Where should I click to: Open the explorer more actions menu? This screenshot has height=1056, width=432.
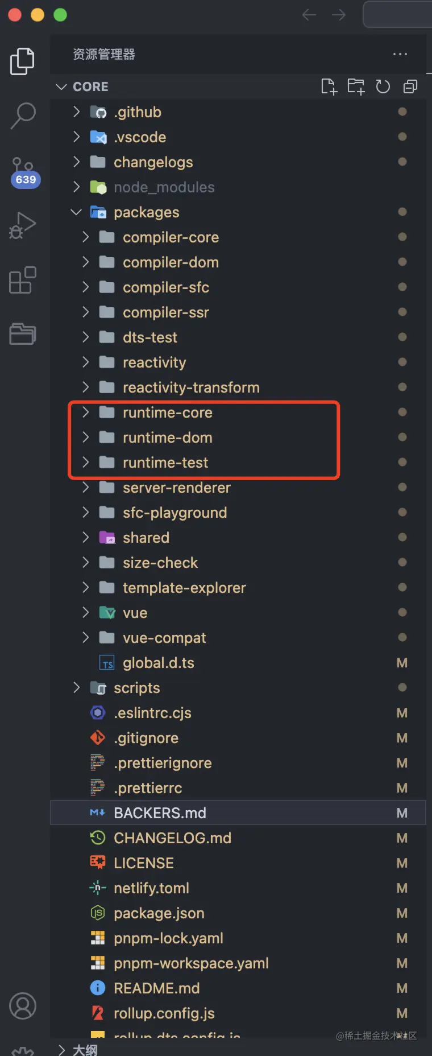point(400,54)
